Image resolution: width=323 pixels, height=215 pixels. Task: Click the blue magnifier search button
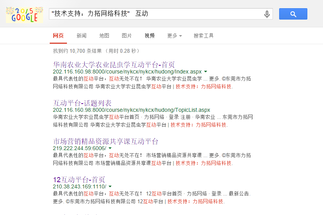[x=293, y=14]
